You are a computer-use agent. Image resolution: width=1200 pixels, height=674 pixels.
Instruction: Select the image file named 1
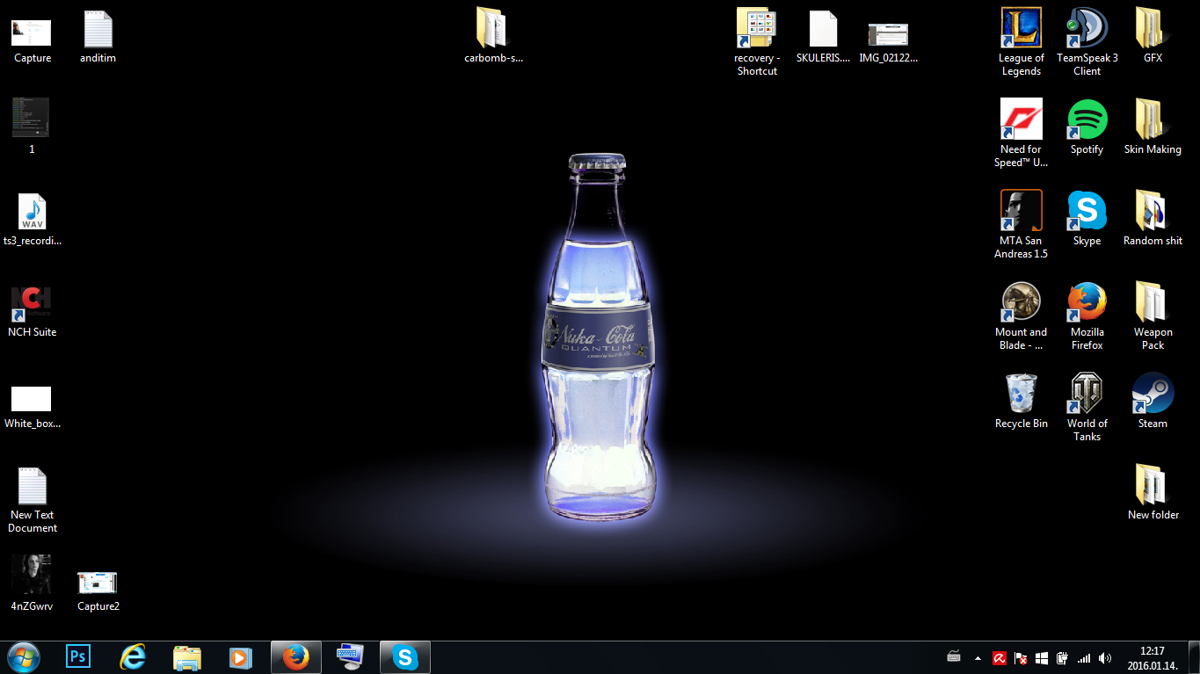click(32, 127)
